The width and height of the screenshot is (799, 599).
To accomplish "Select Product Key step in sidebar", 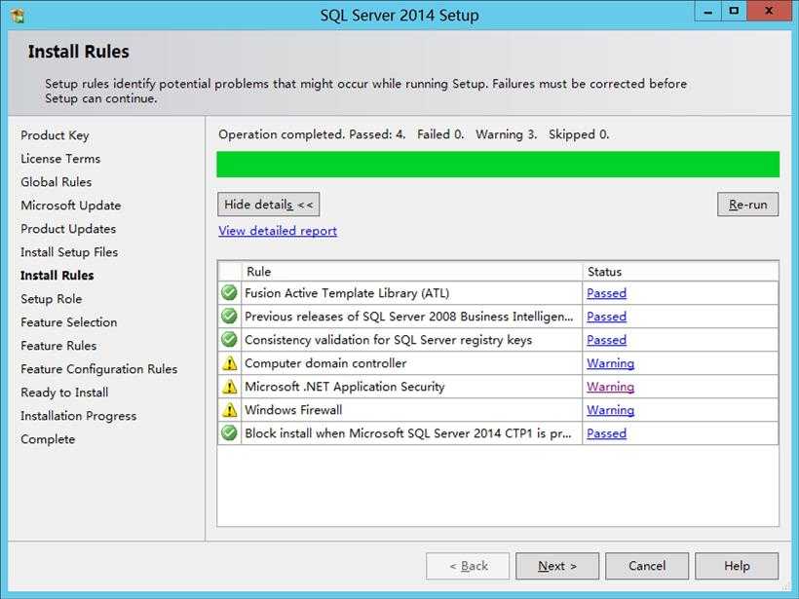I will pos(55,135).
